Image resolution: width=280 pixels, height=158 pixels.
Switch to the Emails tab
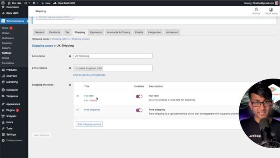tap(139, 32)
